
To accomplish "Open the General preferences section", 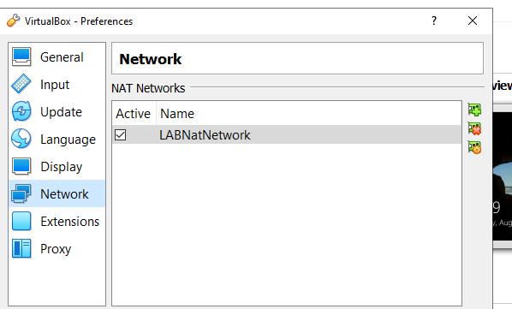I will [57, 57].
